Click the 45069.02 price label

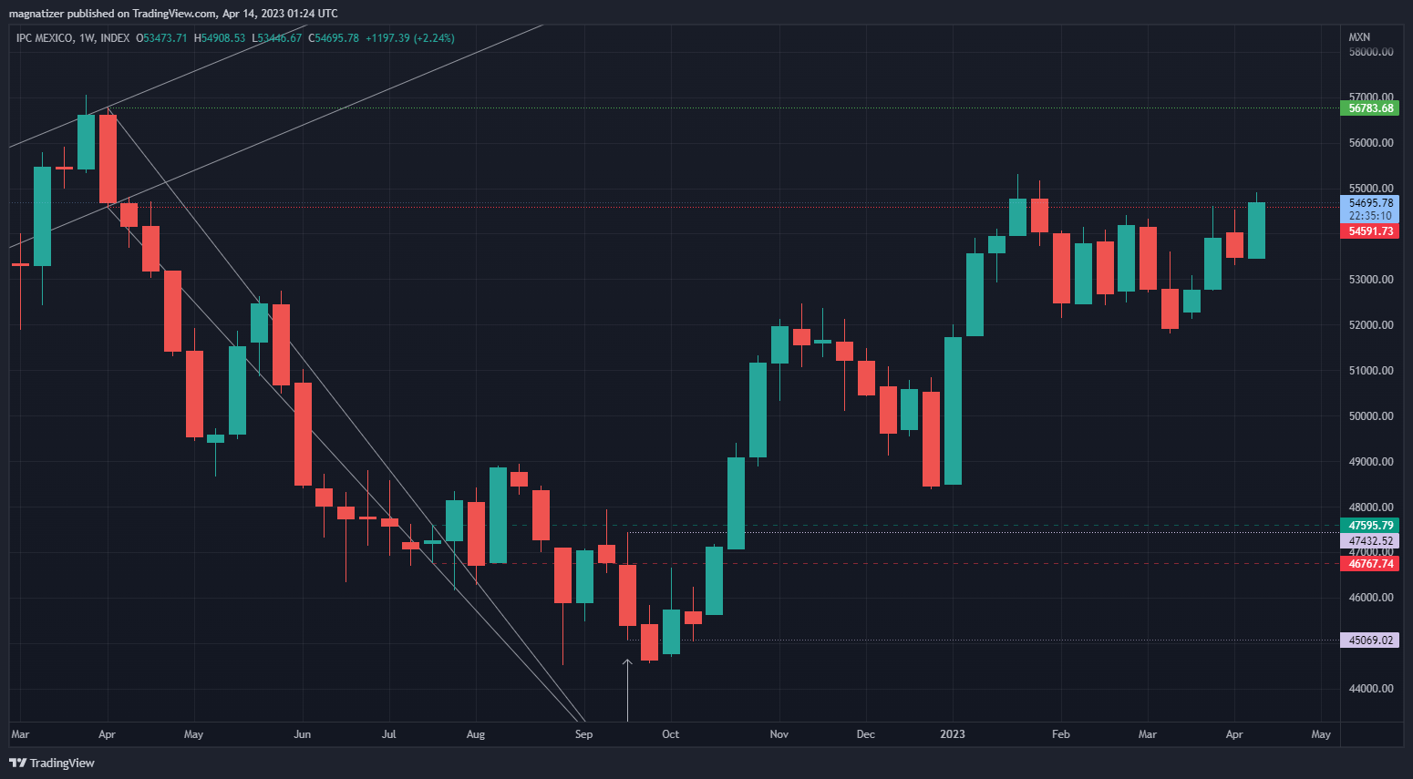(x=1370, y=641)
